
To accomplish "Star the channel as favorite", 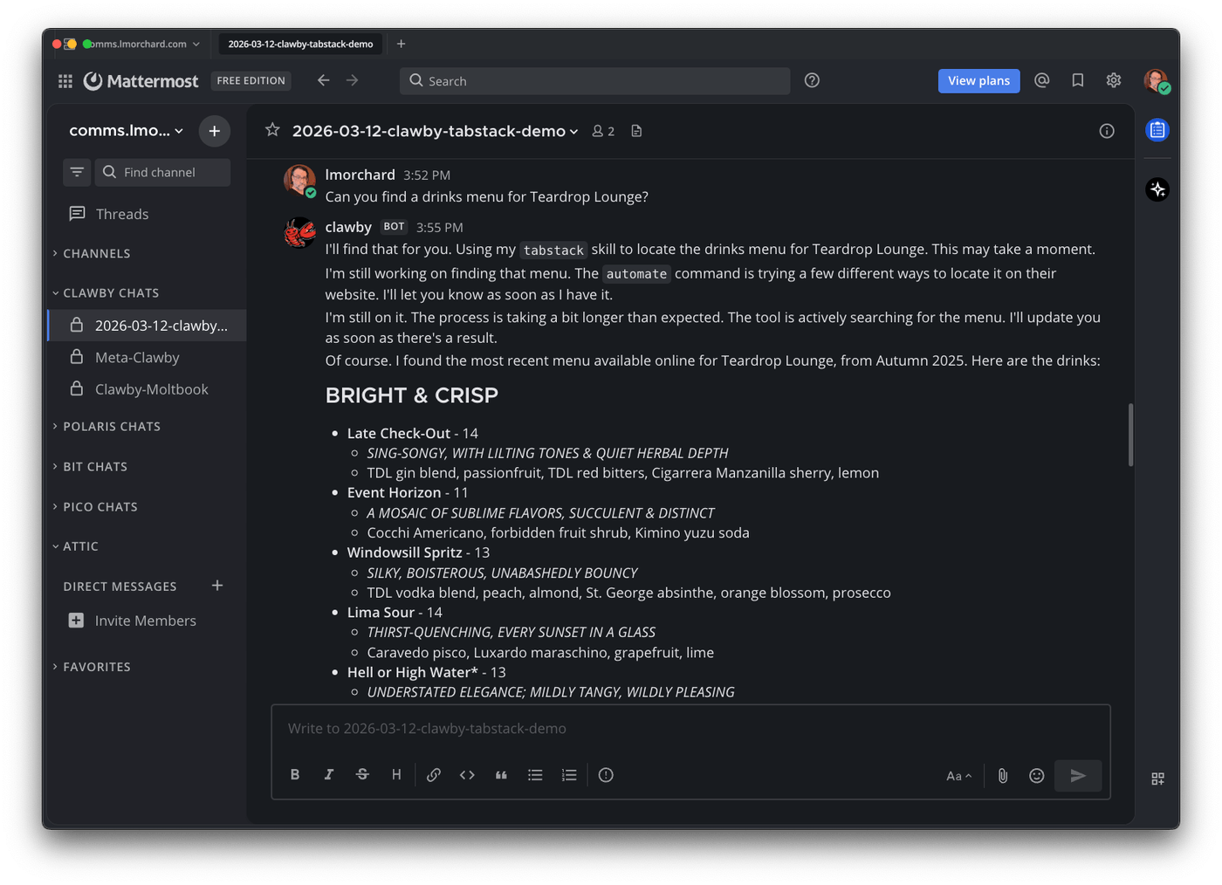I will [272, 130].
